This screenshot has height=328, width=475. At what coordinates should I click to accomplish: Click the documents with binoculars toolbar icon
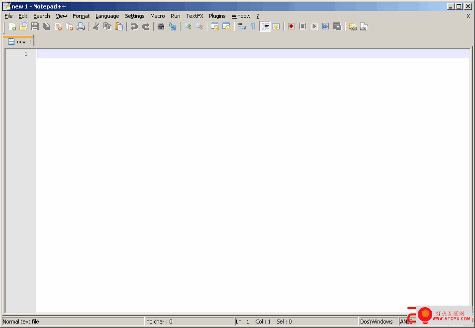click(364, 27)
